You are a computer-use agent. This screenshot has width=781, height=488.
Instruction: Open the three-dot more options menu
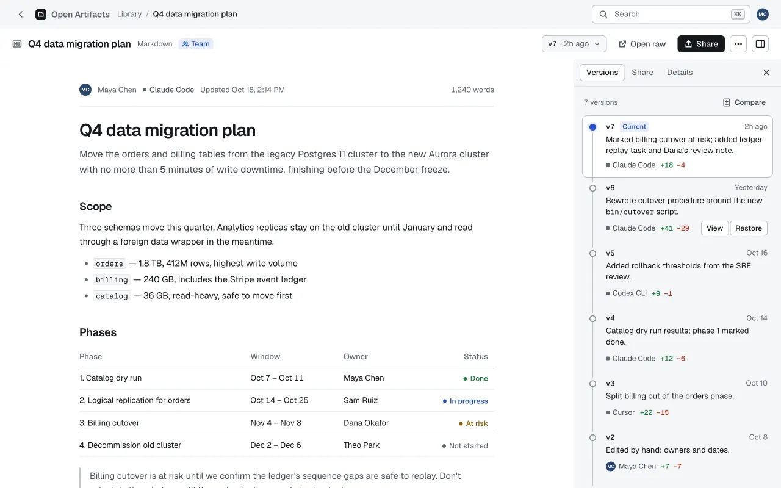coord(738,44)
